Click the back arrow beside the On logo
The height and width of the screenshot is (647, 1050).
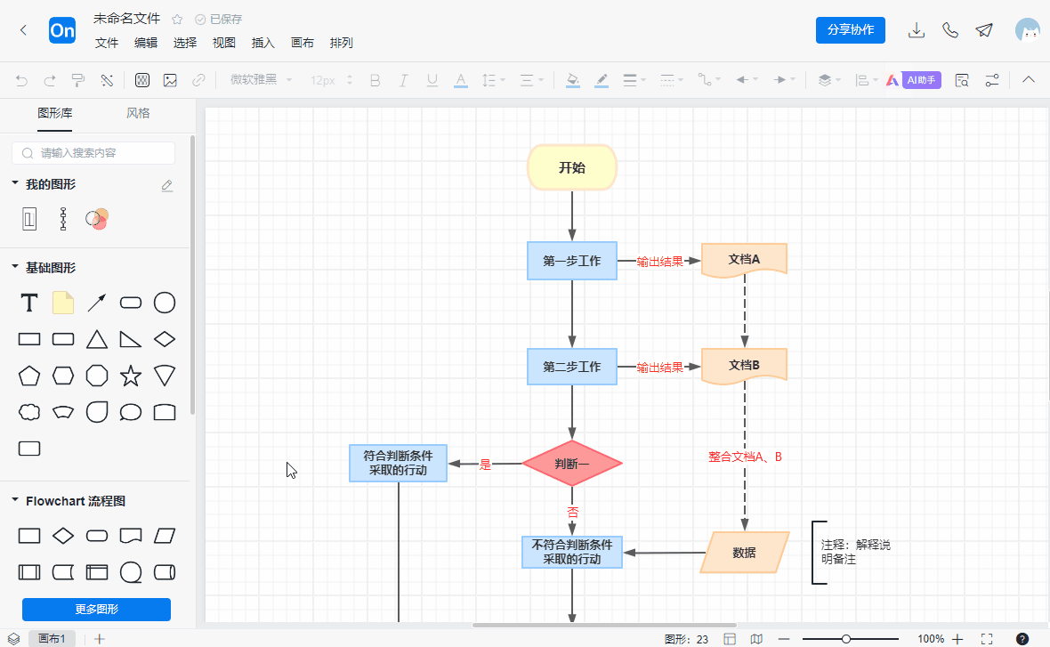coord(23,30)
